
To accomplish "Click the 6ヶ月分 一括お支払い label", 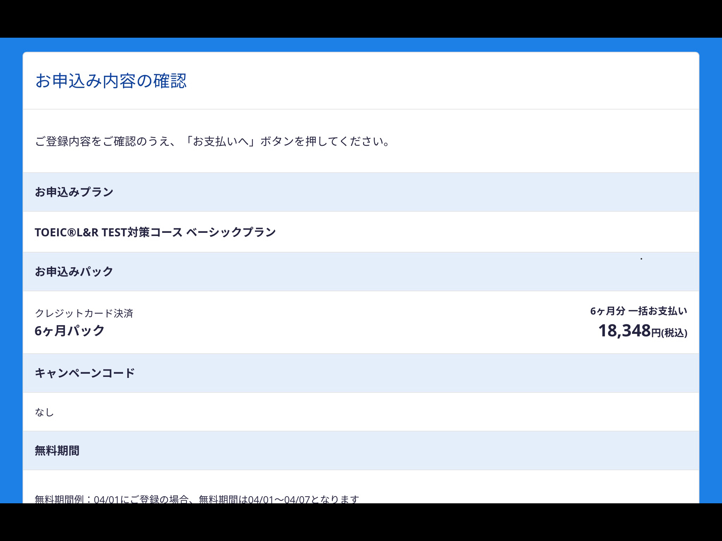I will pyautogui.click(x=639, y=311).
